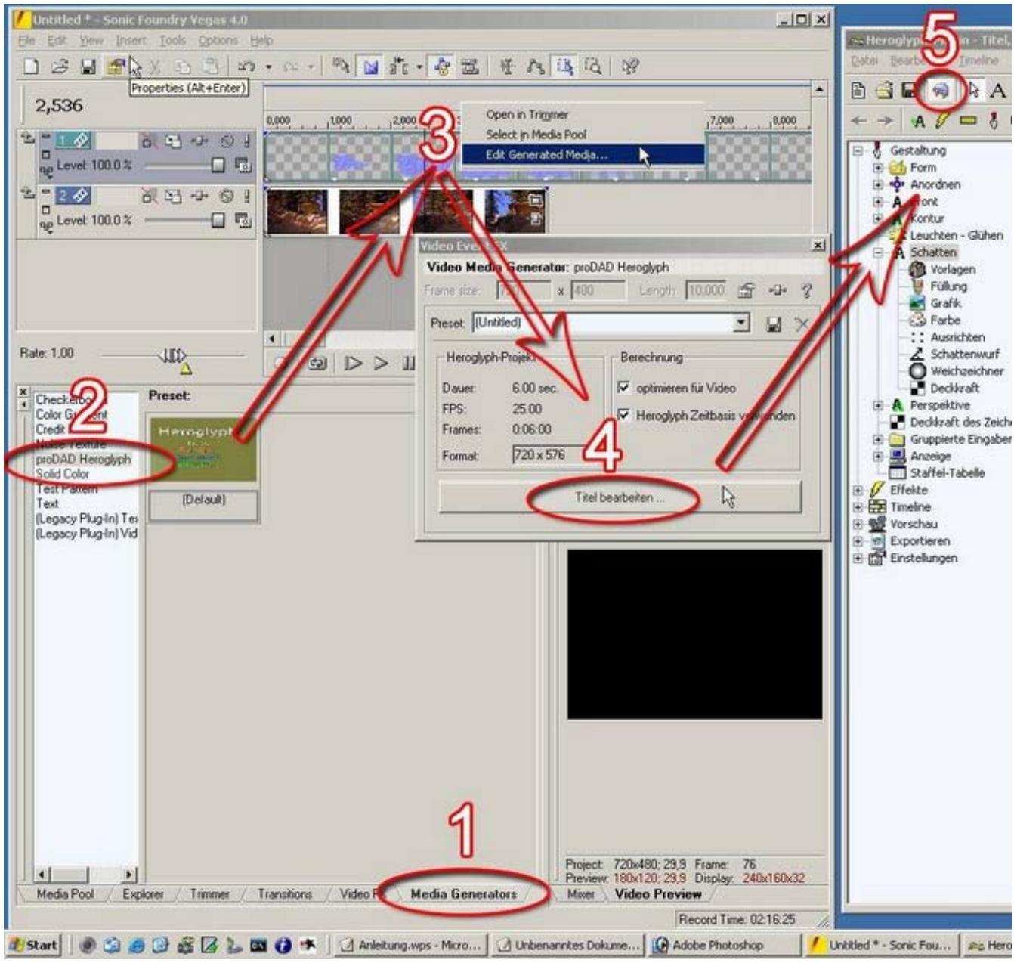Click the highlighted icon circled in Heroglyph toolbar
The image size is (1014, 963).
click(941, 91)
